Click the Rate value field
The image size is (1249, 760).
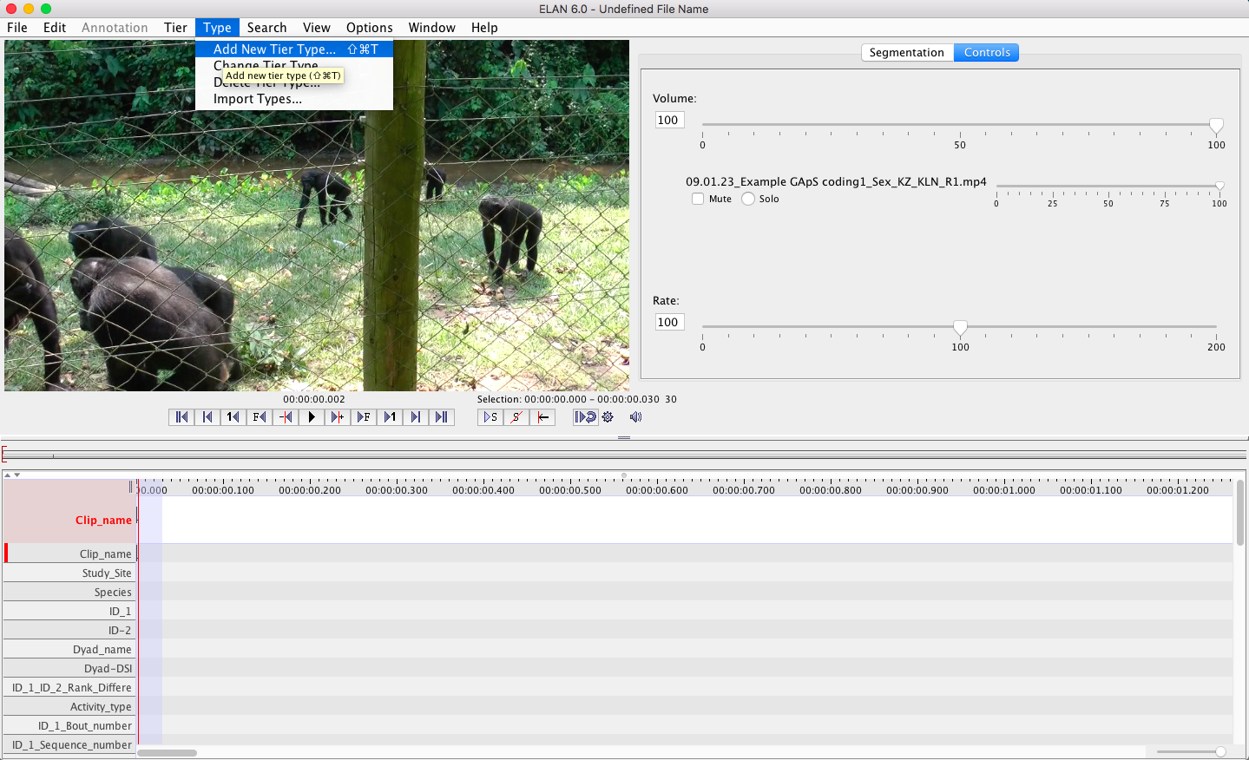point(669,322)
